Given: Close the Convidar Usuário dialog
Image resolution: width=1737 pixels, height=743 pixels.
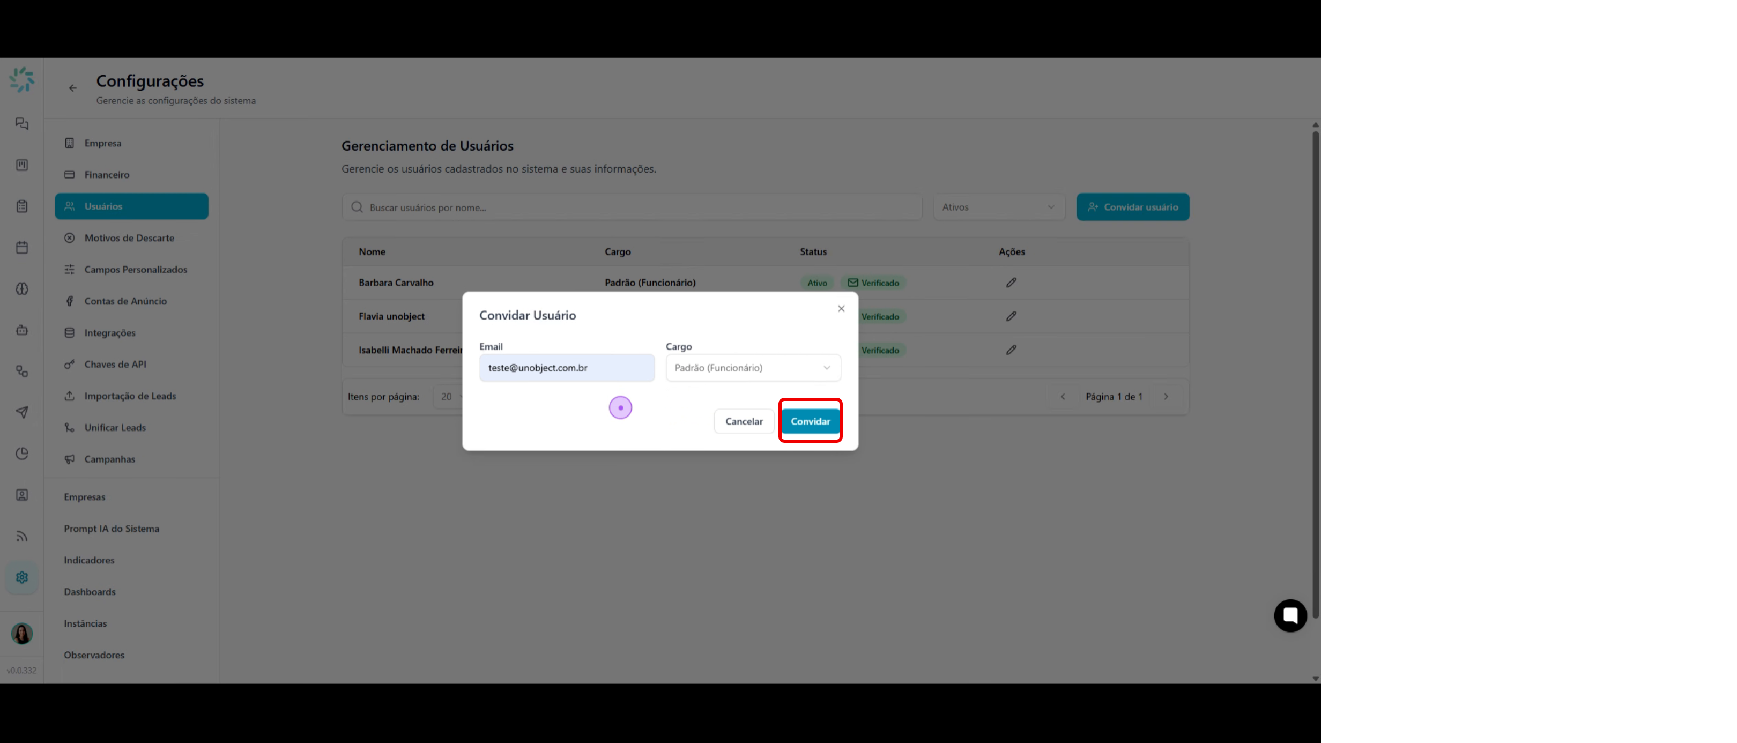Looking at the screenshot, I should pyautogui.click(x=841, y=308).
